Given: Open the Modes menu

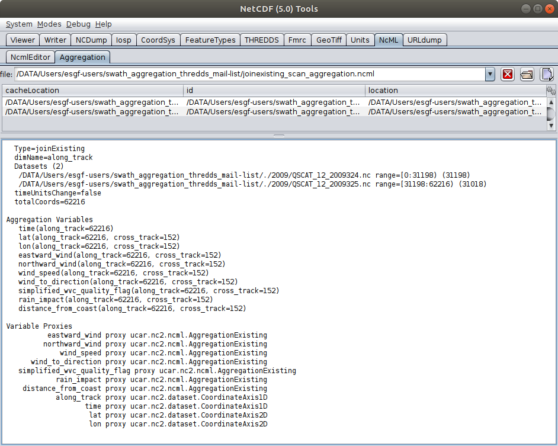Looking at the screenshot, I should click(49, 24).
